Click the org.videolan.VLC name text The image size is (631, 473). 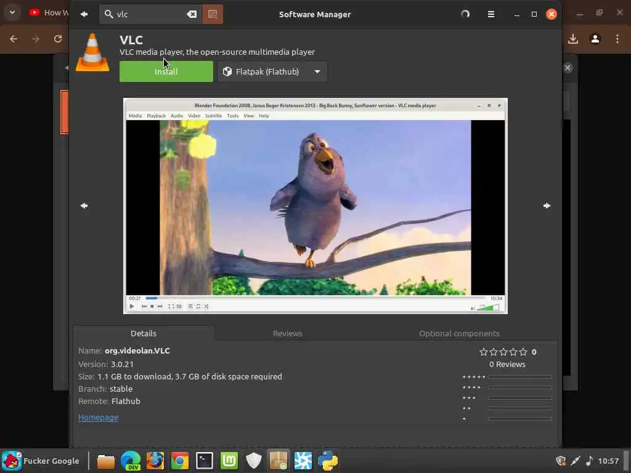(x=137, y=350)
